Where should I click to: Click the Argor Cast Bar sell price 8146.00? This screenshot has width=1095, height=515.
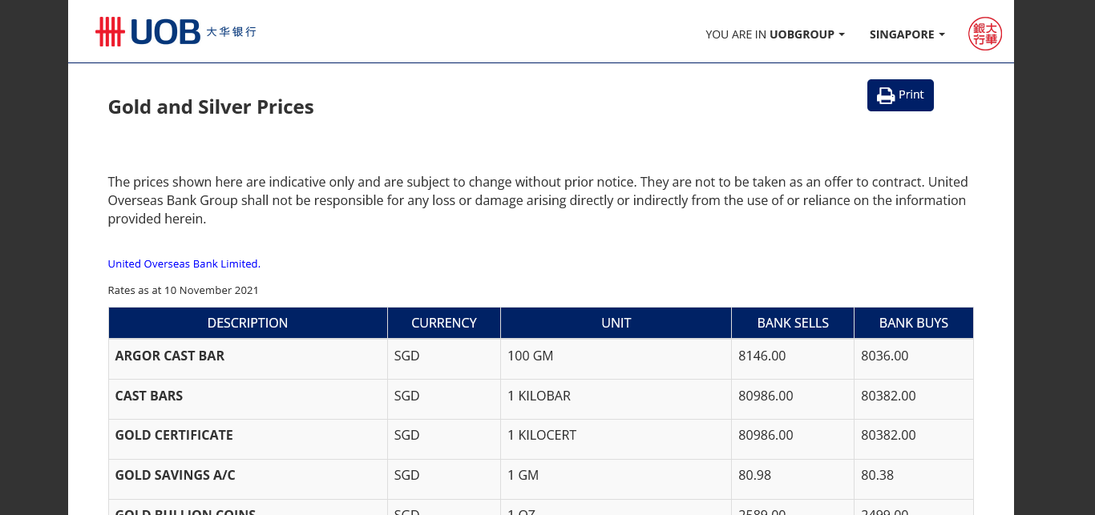point(762,356)
